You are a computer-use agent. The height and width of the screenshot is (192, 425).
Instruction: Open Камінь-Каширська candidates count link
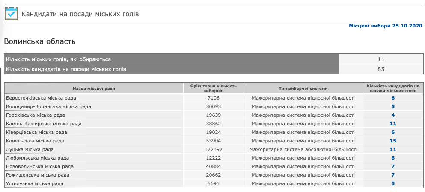pyautogui.click(x=392, y=124)
